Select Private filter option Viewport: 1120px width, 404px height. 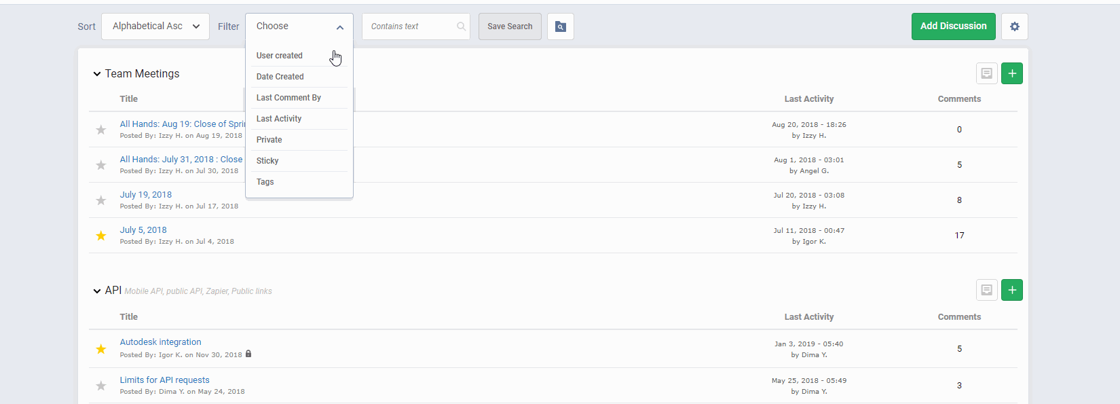point(299,140)
